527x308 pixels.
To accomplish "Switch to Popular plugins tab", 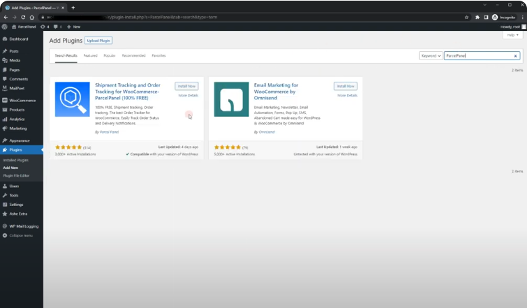I will coord(109,55).
